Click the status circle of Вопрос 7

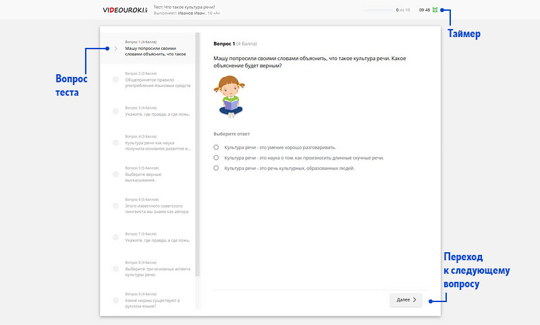[115, 237]
